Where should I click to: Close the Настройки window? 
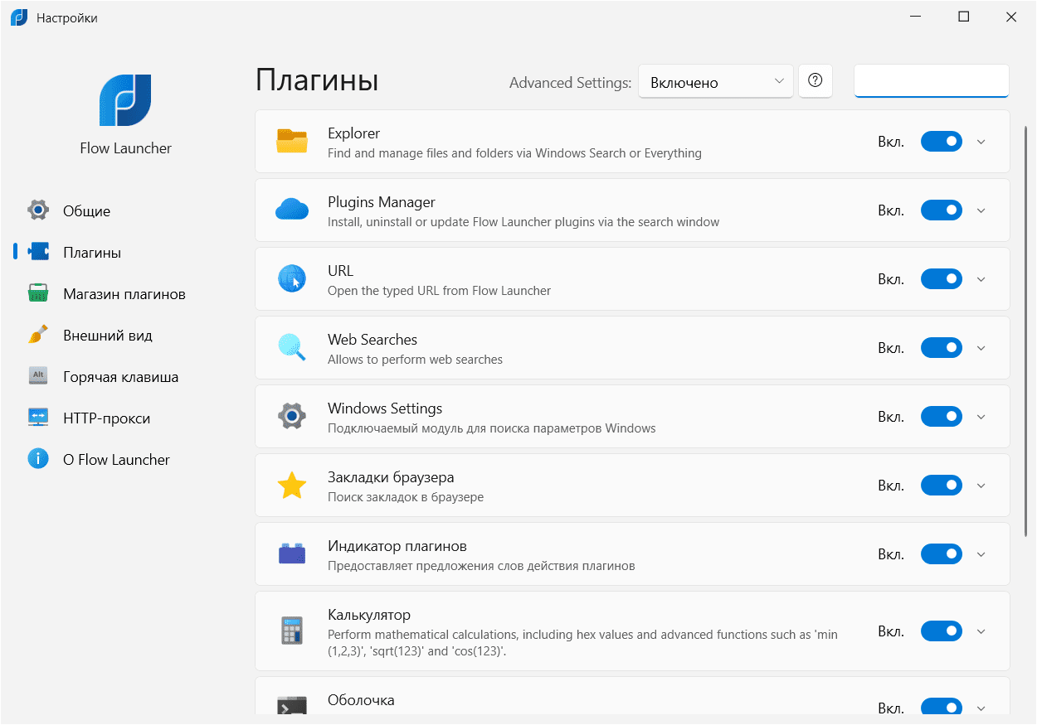1010,17
